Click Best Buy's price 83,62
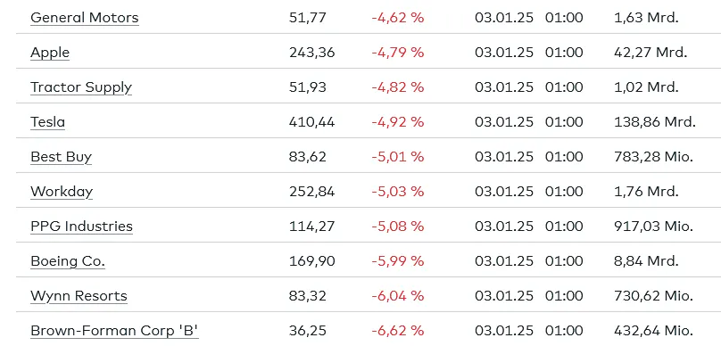Viewport: 721px width, 346px height. (308, 157)
